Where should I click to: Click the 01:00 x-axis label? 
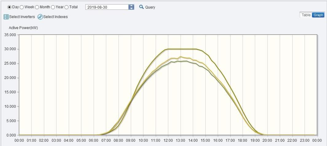click(32, 140)
